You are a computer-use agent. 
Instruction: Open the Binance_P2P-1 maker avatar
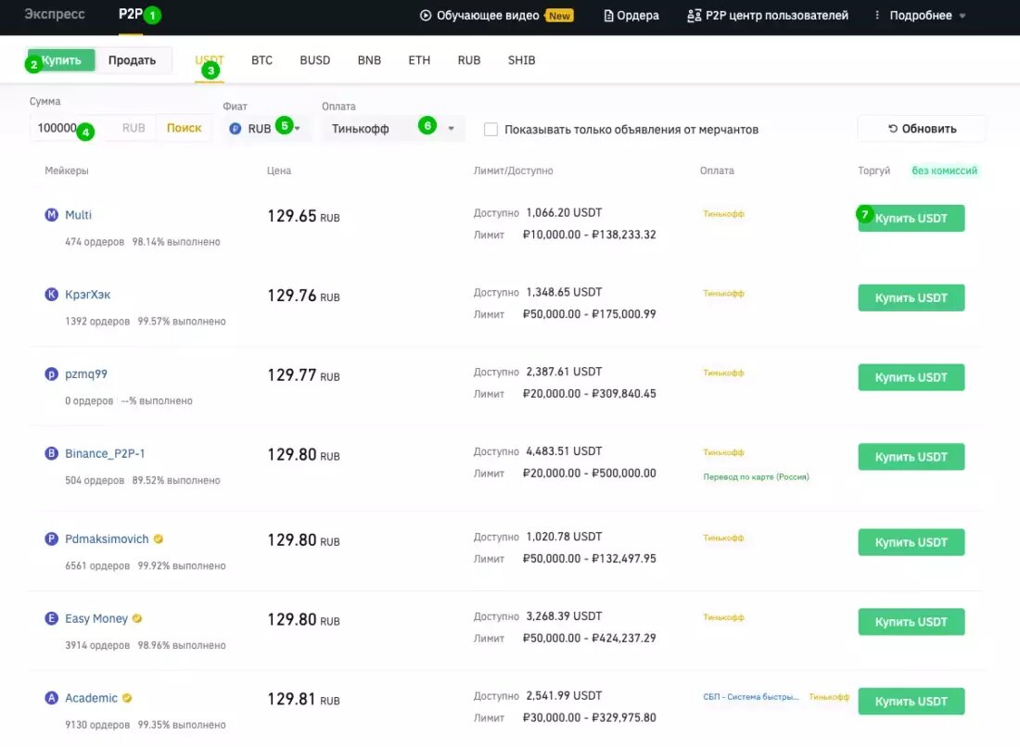tap(51, 453)
